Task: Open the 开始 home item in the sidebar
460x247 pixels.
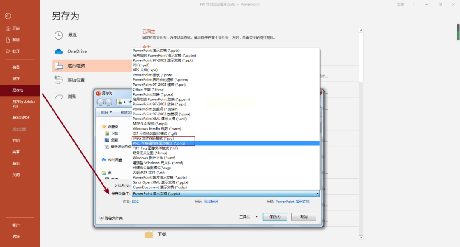Action: 13,28
